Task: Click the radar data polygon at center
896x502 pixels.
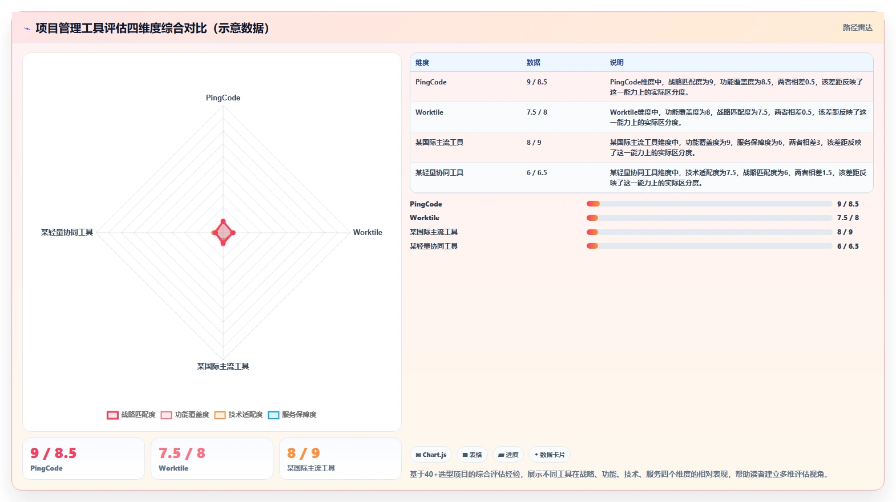Action: [223, 232]
